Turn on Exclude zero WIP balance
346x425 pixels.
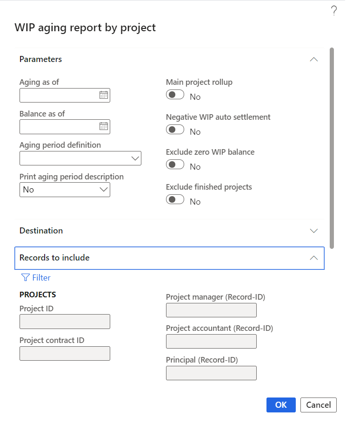(175, 165)
